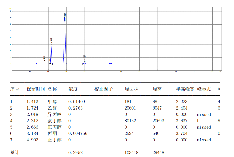The width and height of the screenshot is (234, 157).
Task: Click the 乙醇 concentration value 0.2763
Action: click(x=75, y=108)
